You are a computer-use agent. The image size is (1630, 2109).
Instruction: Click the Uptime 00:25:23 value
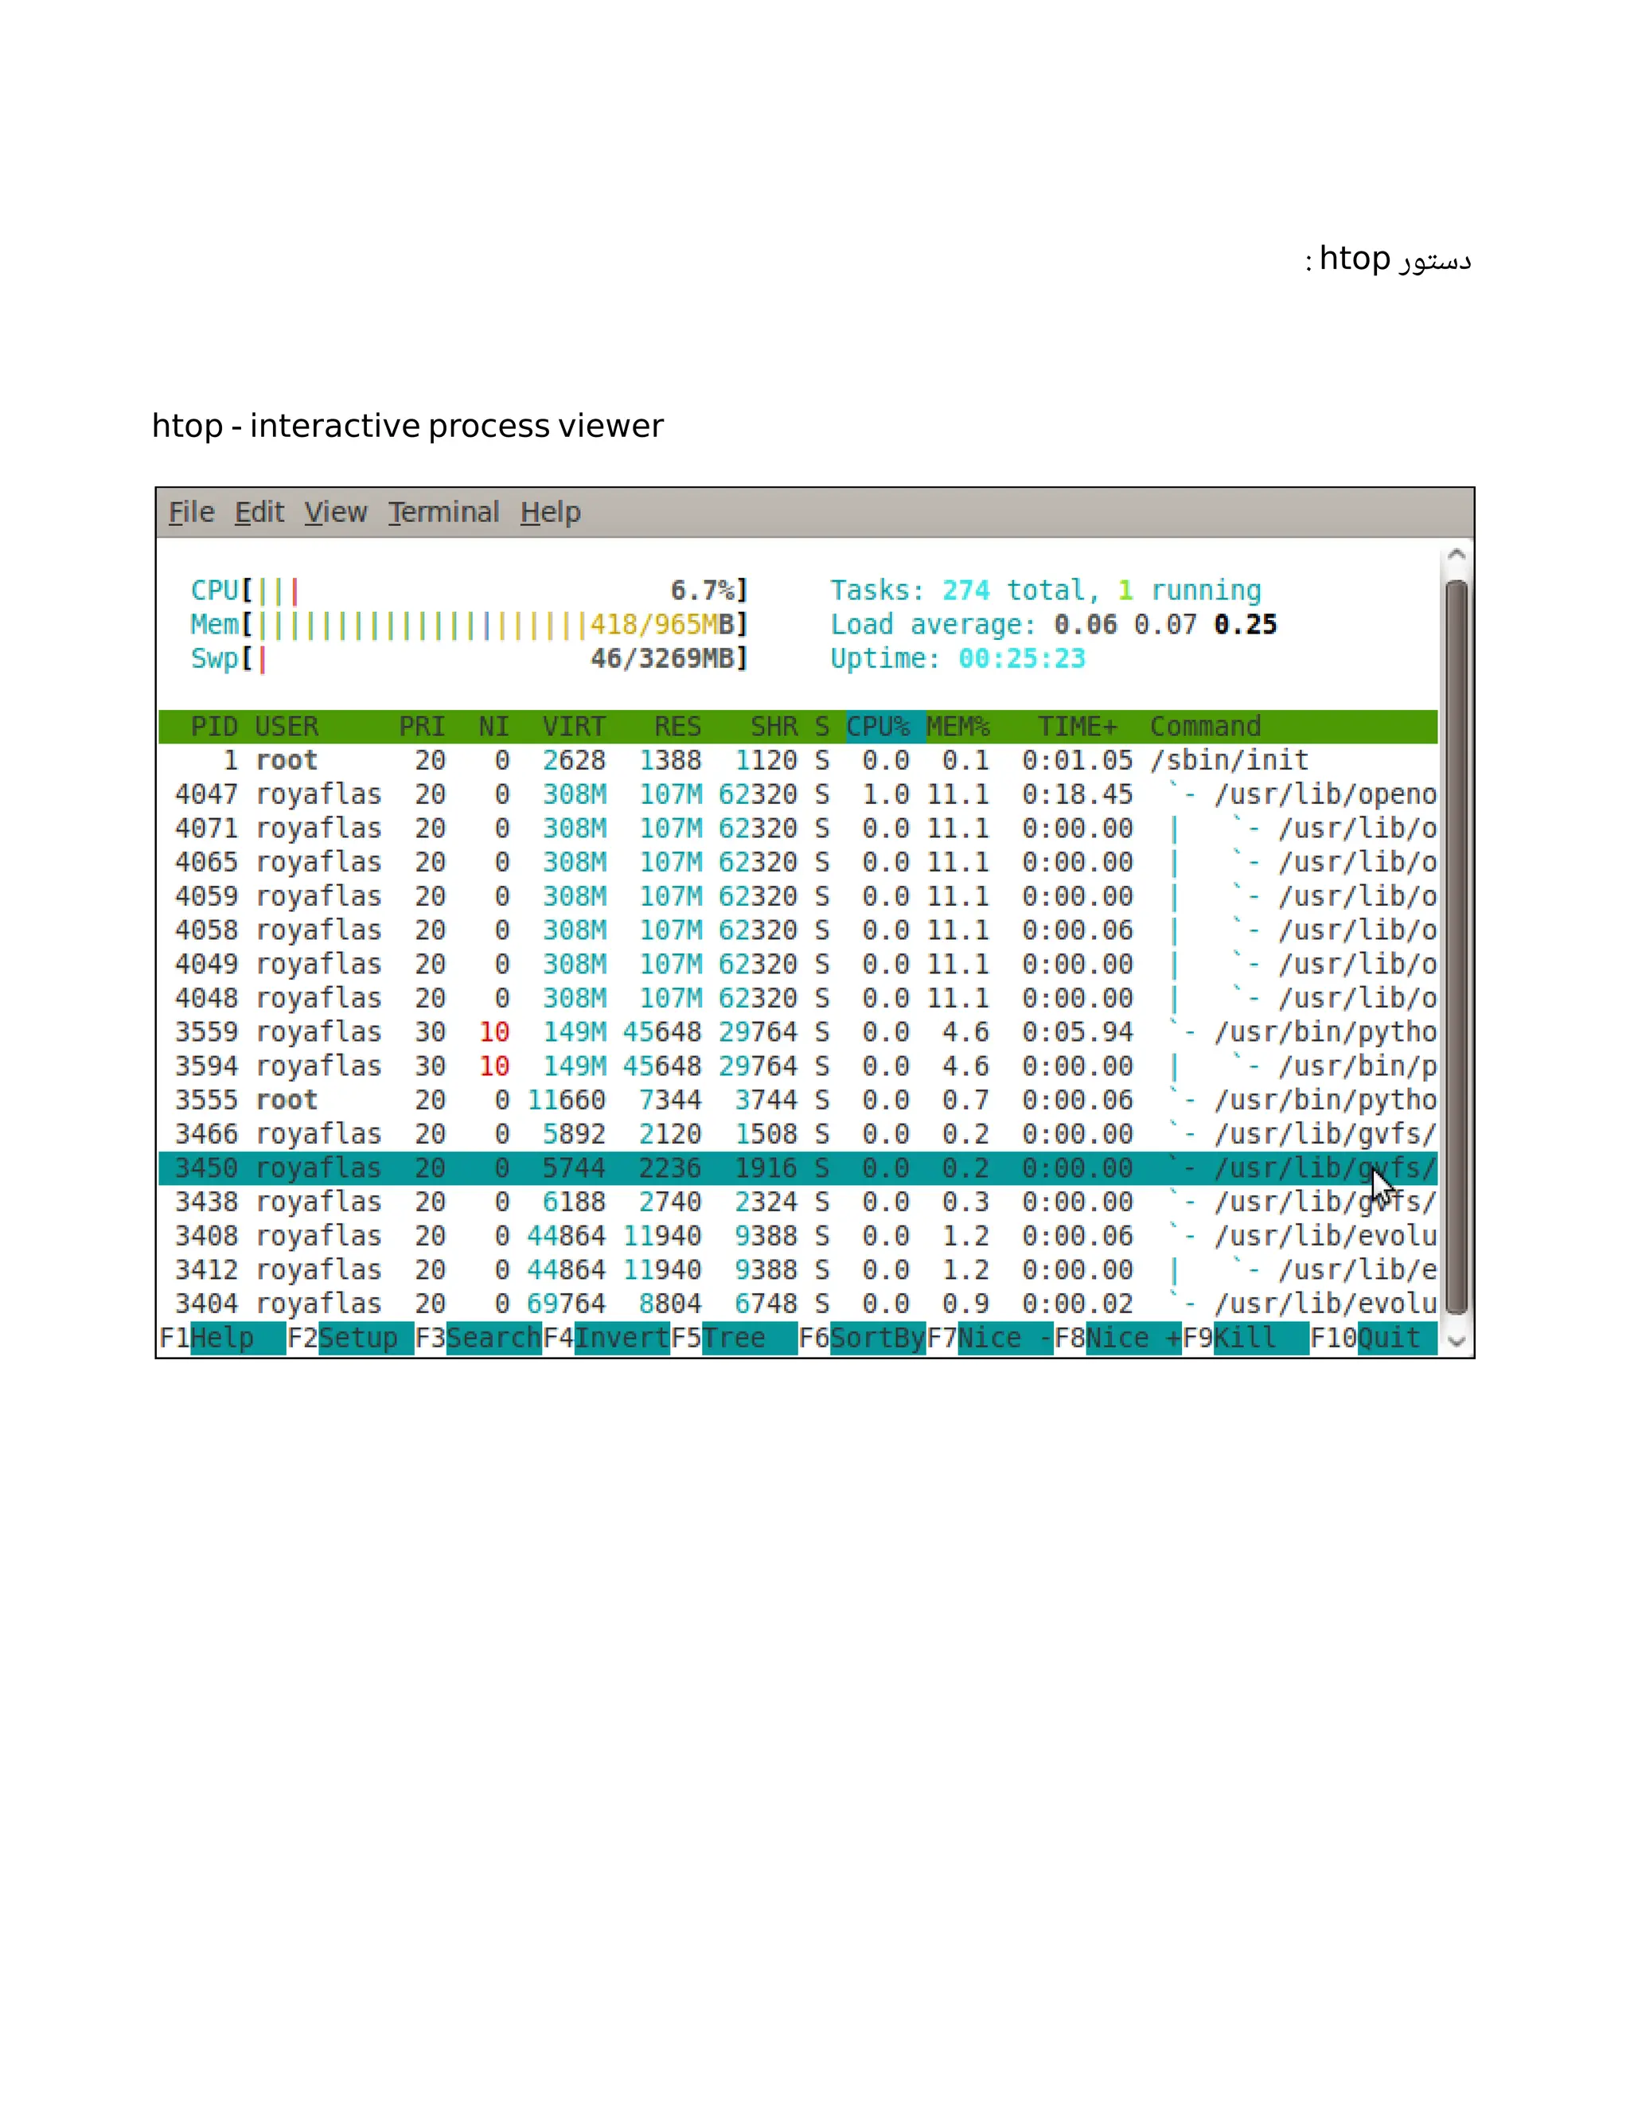pyautogui.click(x=1022, y=657)
